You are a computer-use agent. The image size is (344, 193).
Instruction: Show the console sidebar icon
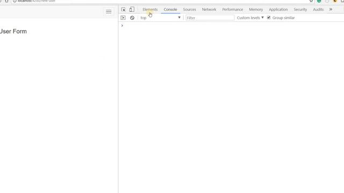[123, 18]
